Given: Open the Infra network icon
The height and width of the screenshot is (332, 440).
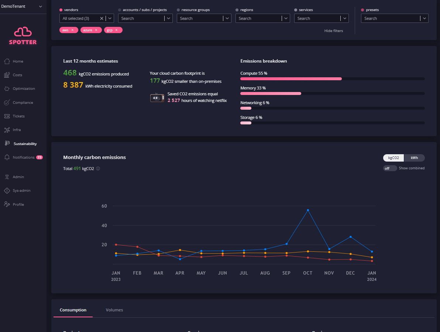Looking at the screenshot, I should (7, 130).
